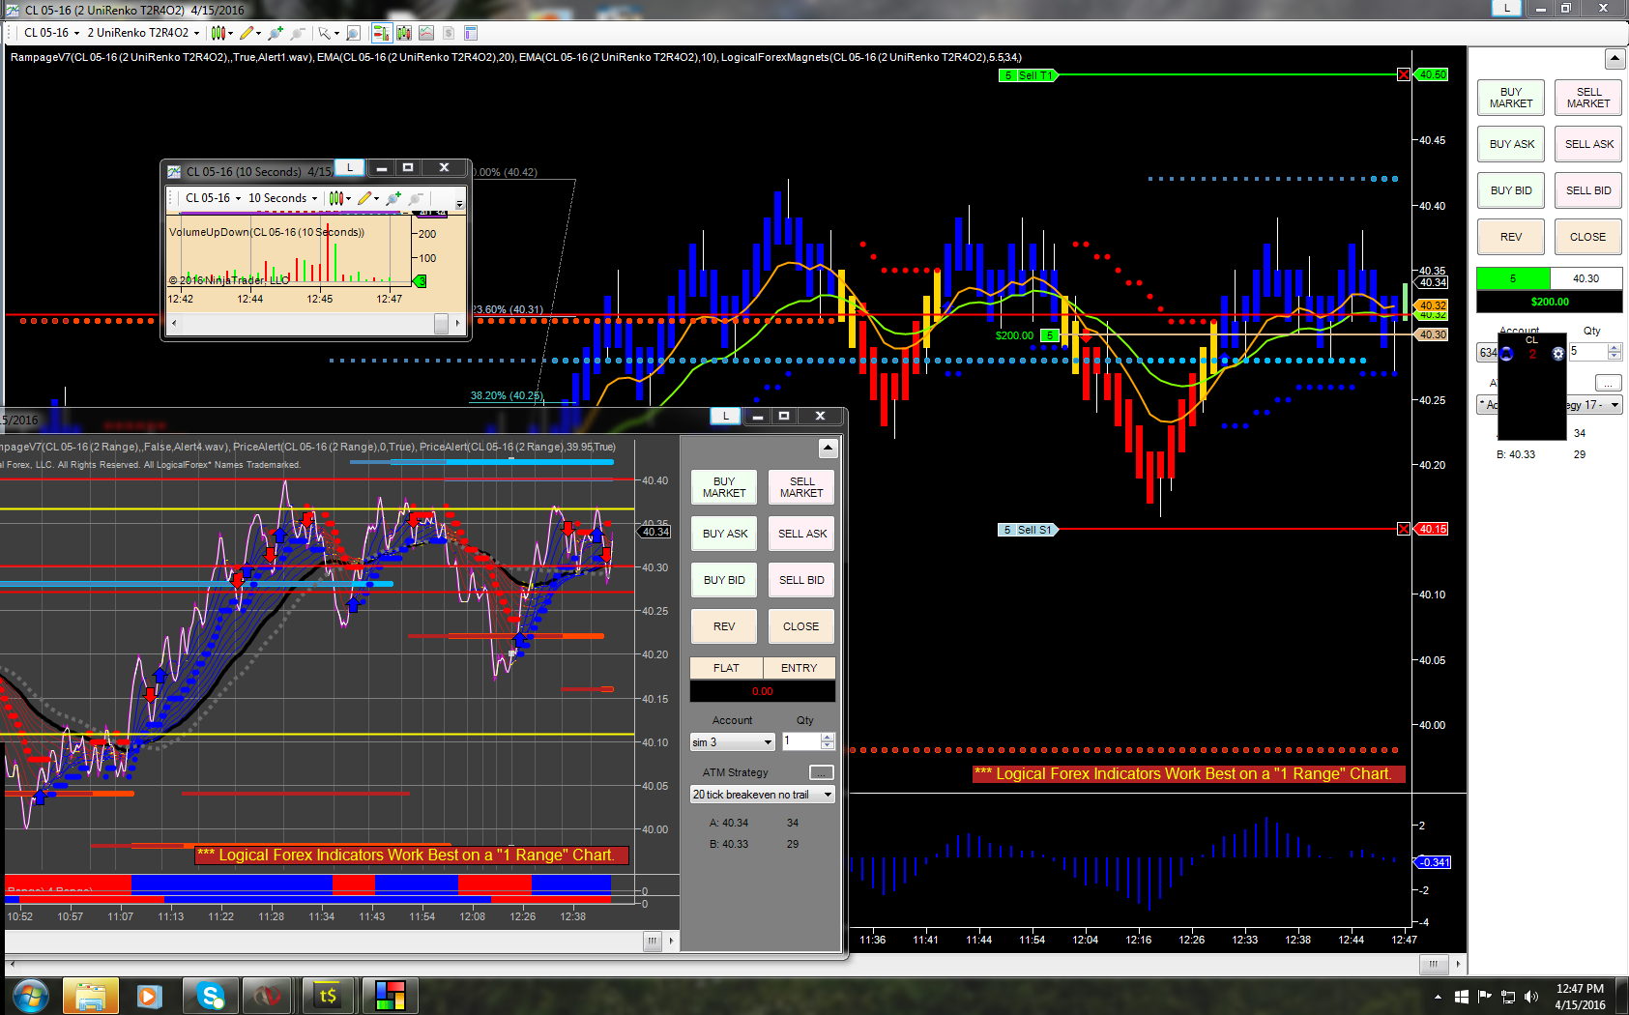Viewport: 1629px width, 1015px height.
Task: Open the 2 UniRenko T2R4O2 interval dropdown
Action: 143,33
